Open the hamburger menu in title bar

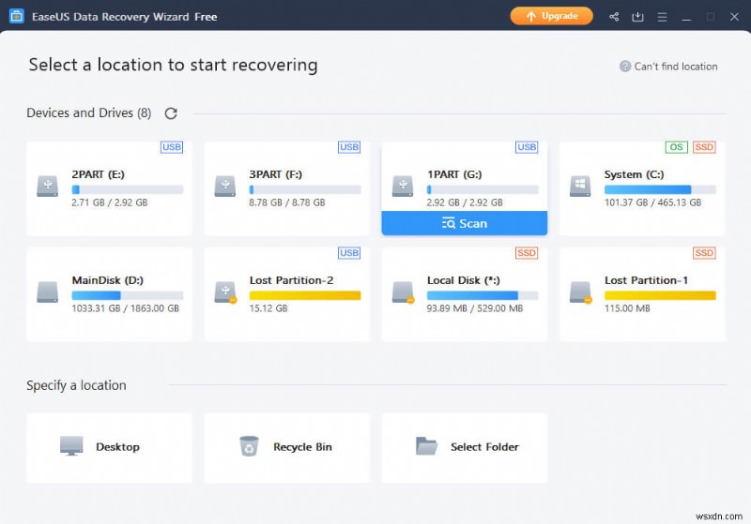(662, 16)
